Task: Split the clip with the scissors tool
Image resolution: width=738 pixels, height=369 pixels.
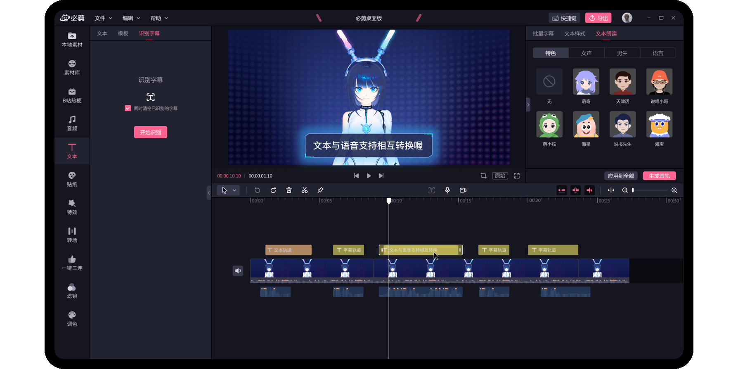Action: point(305,190)
